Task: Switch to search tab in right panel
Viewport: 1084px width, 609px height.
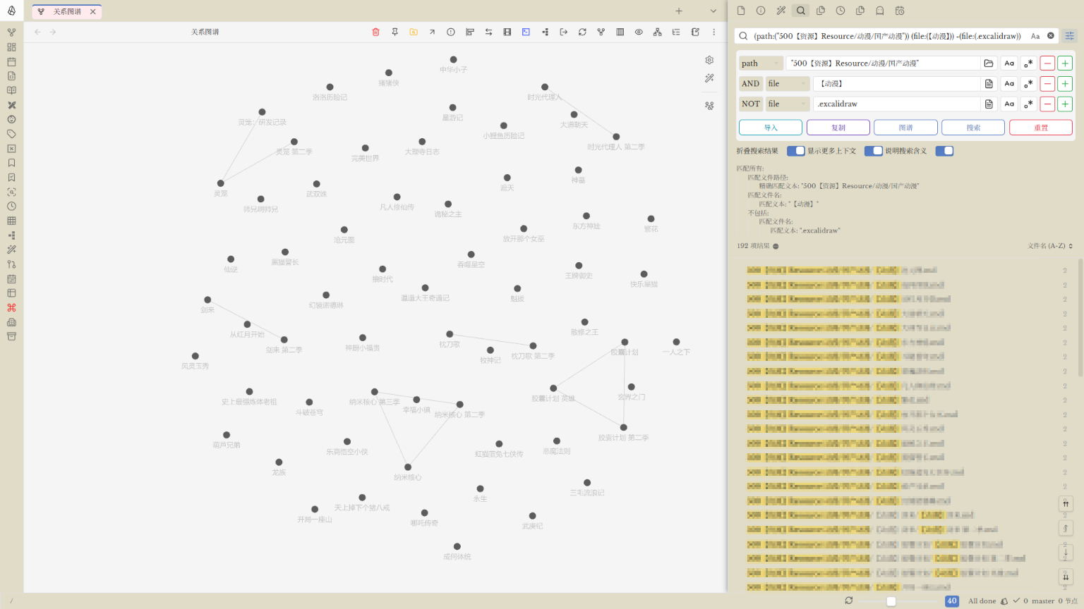Action: tap(800, 11)
